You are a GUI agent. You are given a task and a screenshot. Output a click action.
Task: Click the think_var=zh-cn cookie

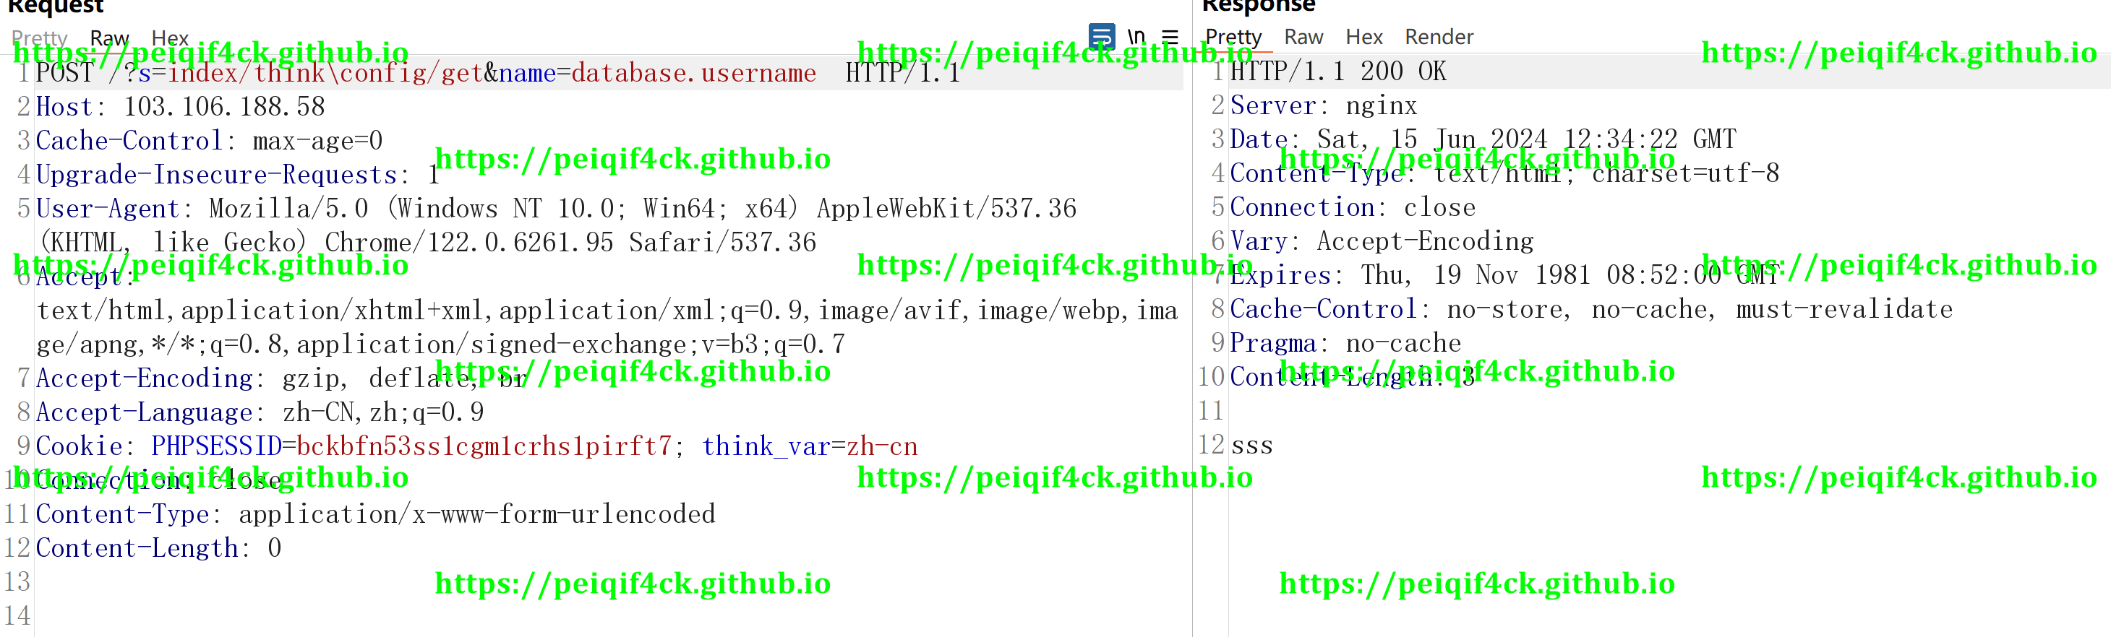810,446
